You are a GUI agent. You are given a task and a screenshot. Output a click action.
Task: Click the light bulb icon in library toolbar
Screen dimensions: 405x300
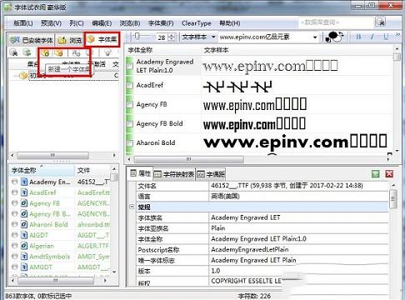pyautogui.click(x=107, y=52)
